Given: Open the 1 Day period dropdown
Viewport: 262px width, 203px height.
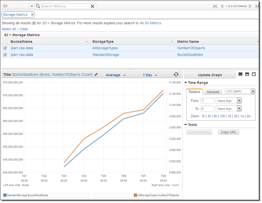Looking at the screenshot, I should coord(150,75).
